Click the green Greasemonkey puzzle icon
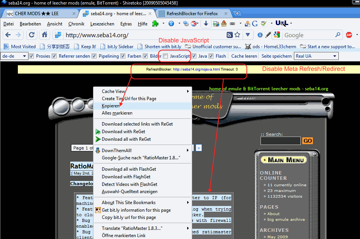360x239 pixels. click(x=154, y=24)
